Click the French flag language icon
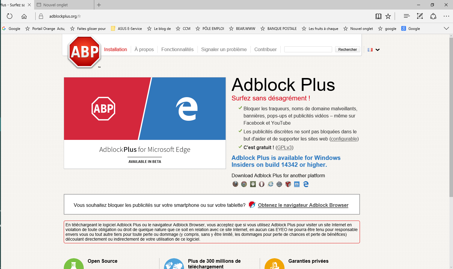Screen dimensions: 453x269 370,50
